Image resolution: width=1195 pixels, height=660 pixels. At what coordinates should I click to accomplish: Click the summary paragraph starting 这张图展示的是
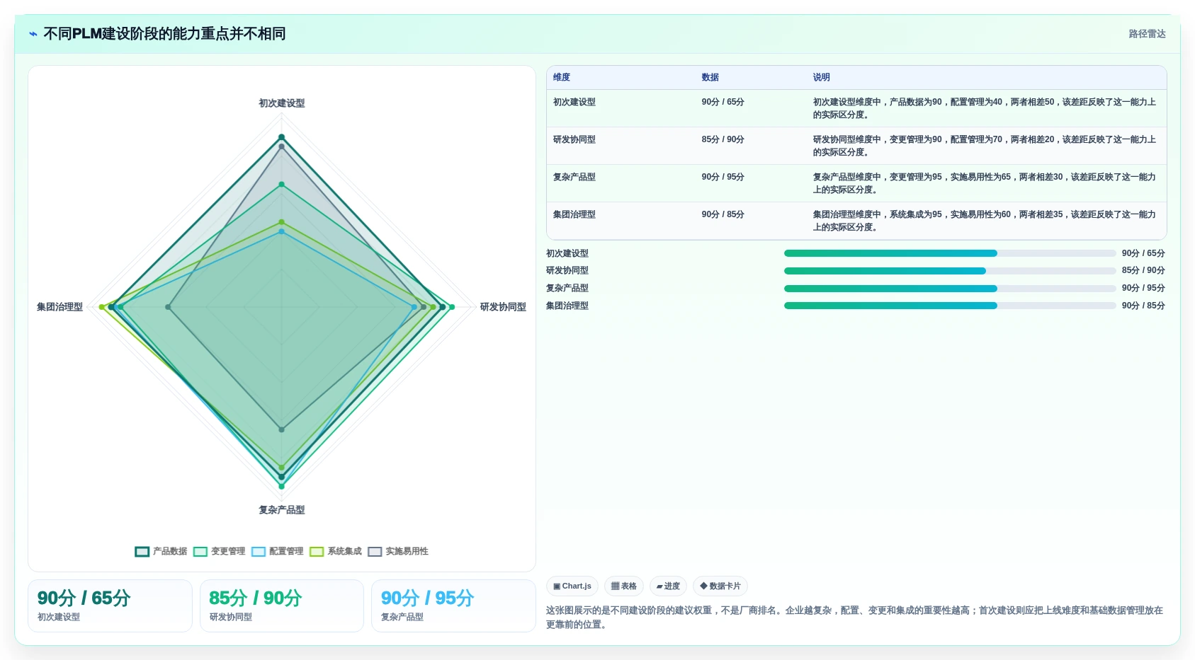[x=855, y=618]
